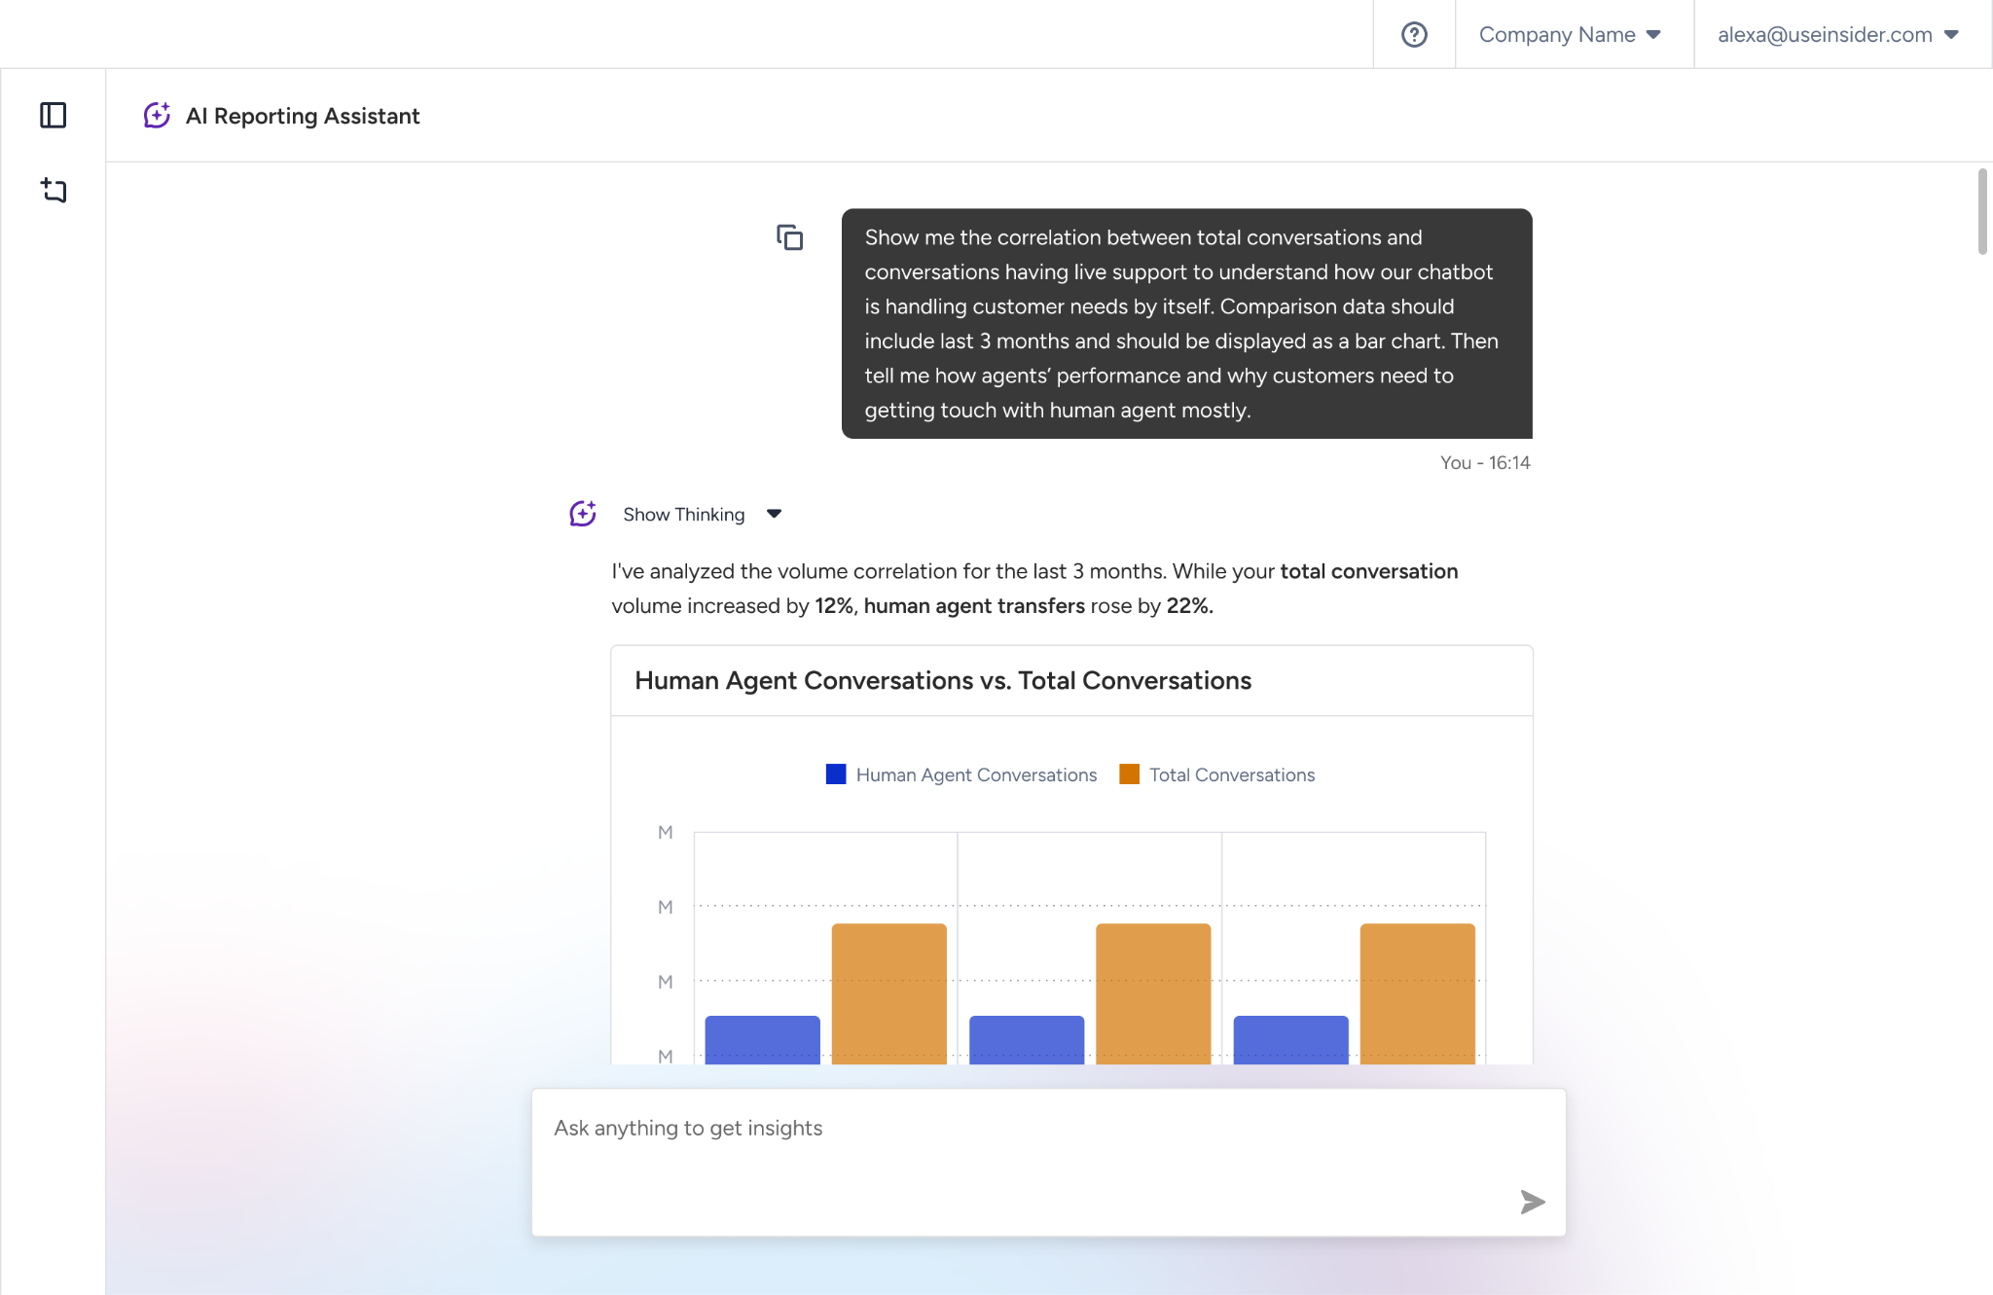Click the orange legend color square
The image size is (1993, 1295).
[x=1129, y=774]
